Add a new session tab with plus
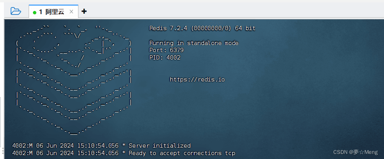384x159 pixels. point(84,11)
